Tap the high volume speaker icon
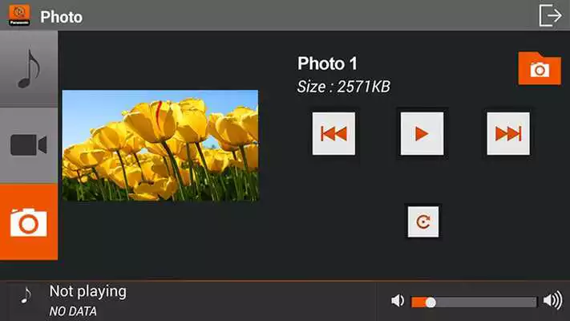Viewport: 570px width, 321px height. [552, 301]
